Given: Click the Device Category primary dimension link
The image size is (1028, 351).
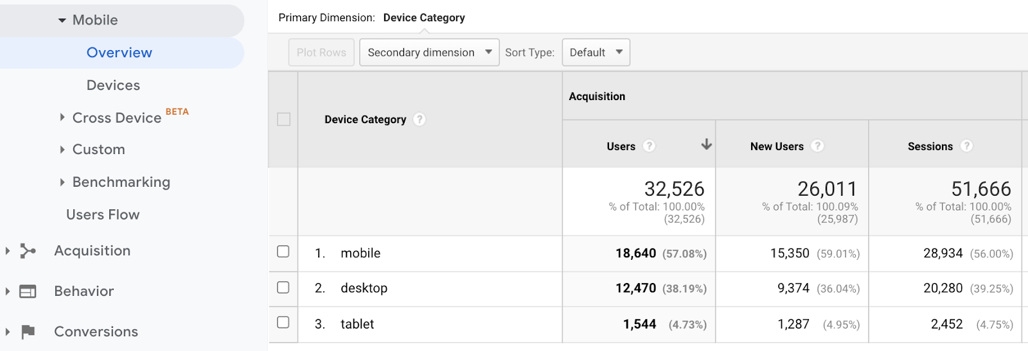Looking at the screenshot, I should tap(424, 18).
